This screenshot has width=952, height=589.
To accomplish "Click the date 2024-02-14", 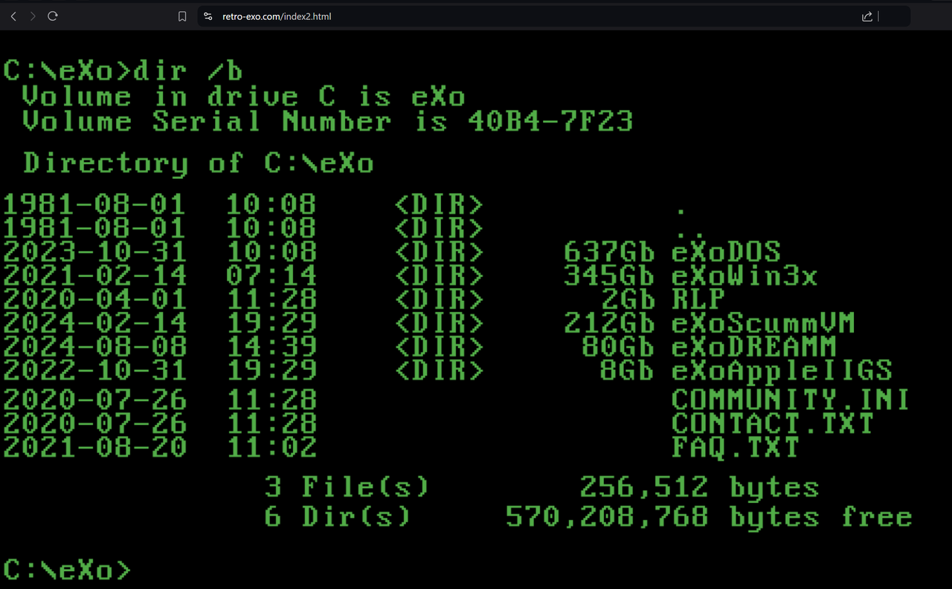I will (94, 322).
